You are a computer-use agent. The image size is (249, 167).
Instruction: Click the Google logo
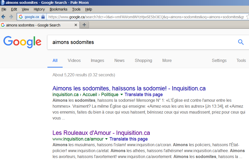[22, 42]
